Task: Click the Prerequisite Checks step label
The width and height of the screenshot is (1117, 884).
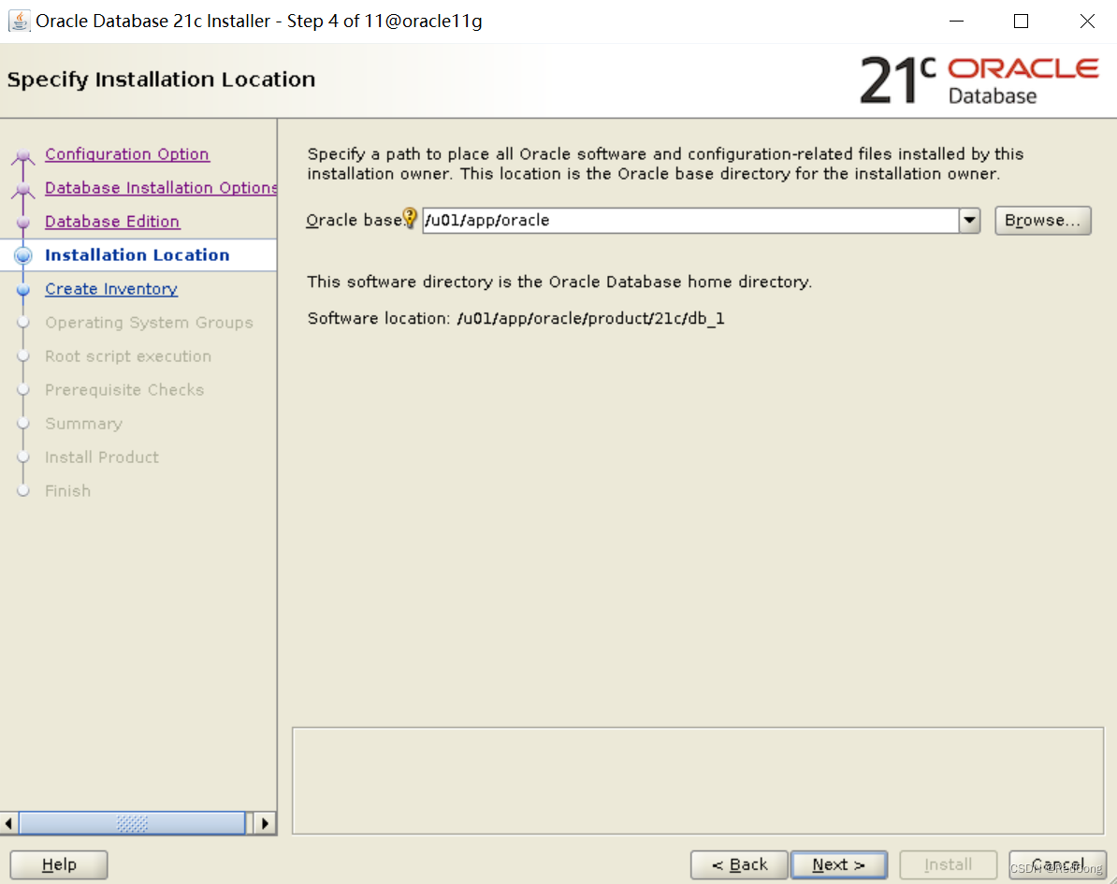Action: pos(124,390)
